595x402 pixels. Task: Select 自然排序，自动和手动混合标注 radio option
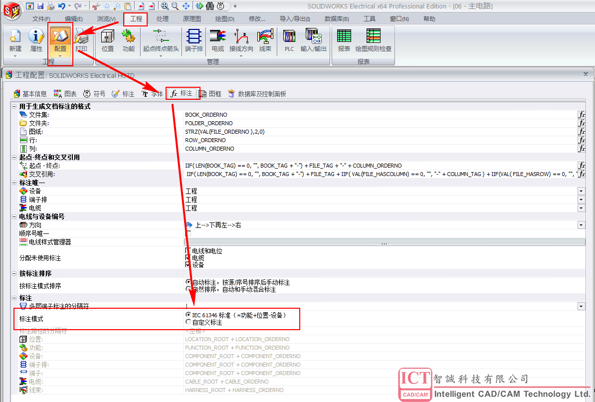(188, 289)
